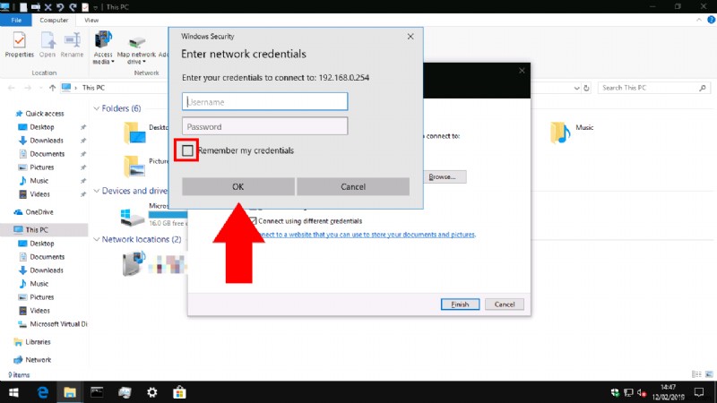
Task: Open the command prompt taskbar icon
Action: [x=97, y=392]
